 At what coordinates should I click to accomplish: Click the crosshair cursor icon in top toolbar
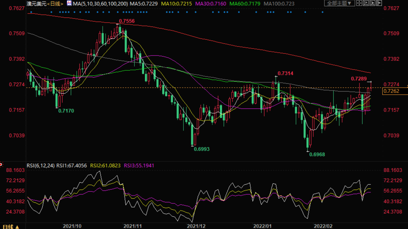[359, 3]
